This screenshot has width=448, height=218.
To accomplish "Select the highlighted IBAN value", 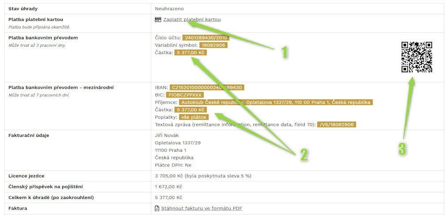I will (207, 87).
